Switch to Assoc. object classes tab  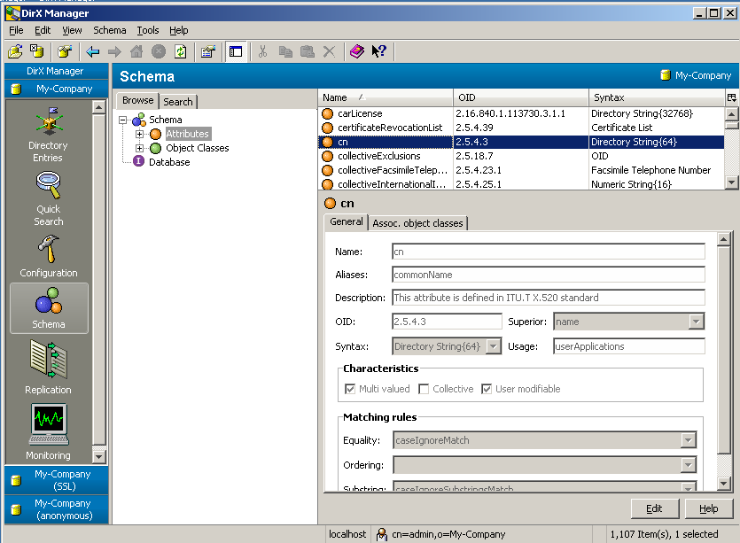pyautogui.click(x=417, y=223)
